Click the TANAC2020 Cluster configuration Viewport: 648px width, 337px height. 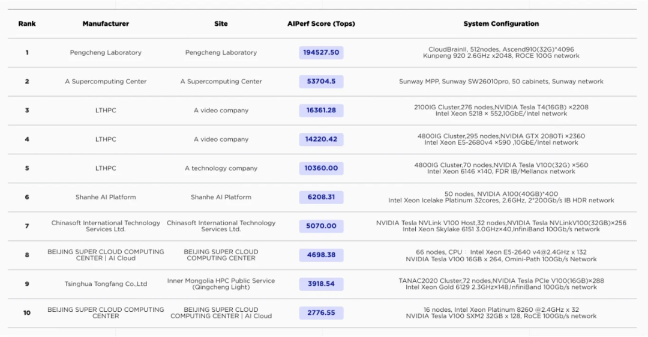click(x=501, y=284)
